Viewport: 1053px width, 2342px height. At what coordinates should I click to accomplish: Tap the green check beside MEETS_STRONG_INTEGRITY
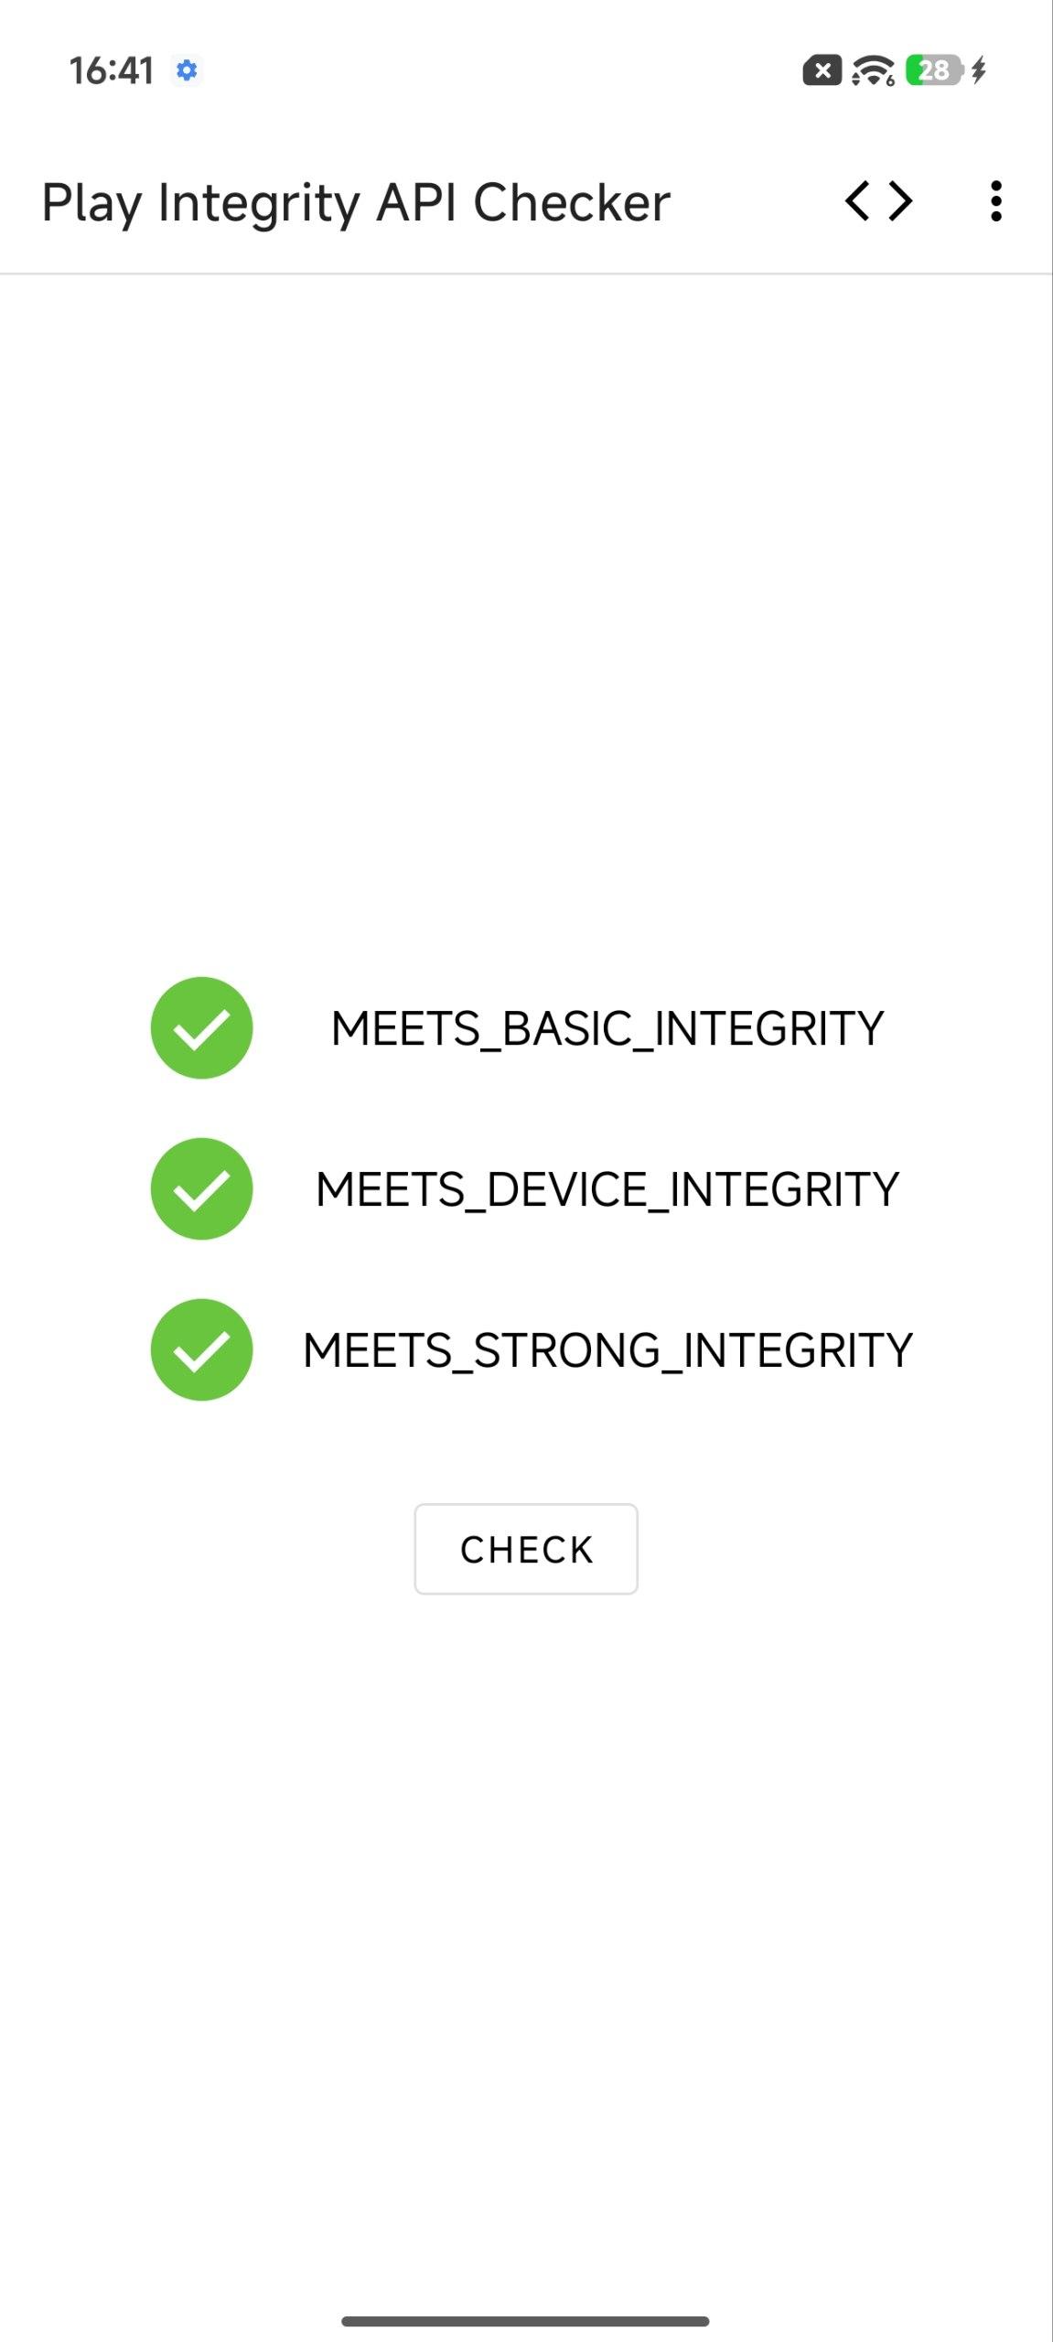(x=201, y=1349)
